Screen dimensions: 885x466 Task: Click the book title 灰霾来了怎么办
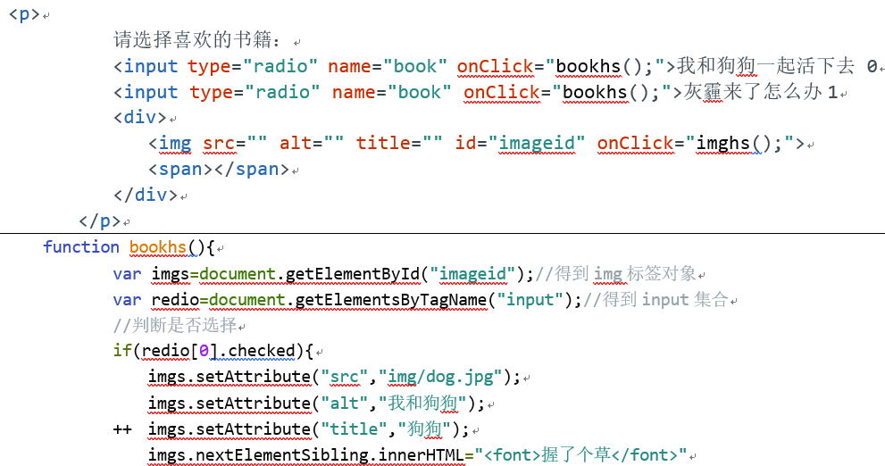pos(752,92)
